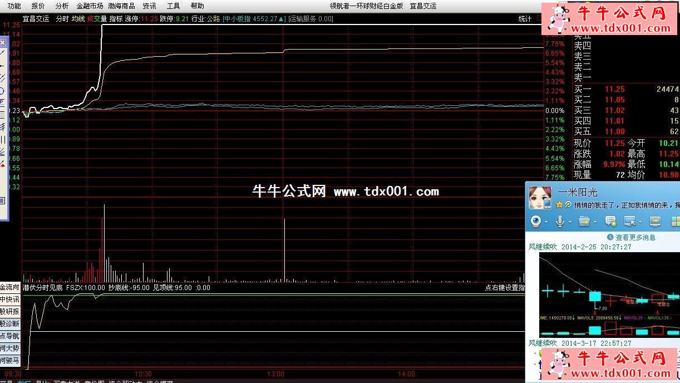Viewport: 680px width, 383px height.
Task: Open the 金融市场 menu
Action: tap(90, 6)
